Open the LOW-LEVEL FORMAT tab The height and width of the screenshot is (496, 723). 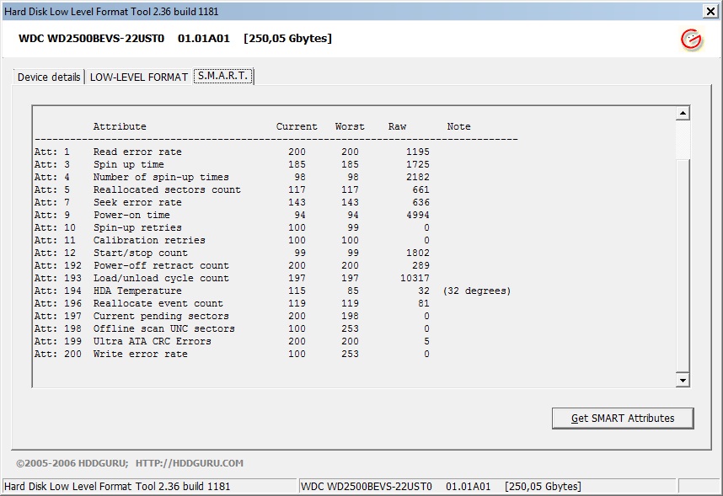point(139,77)
